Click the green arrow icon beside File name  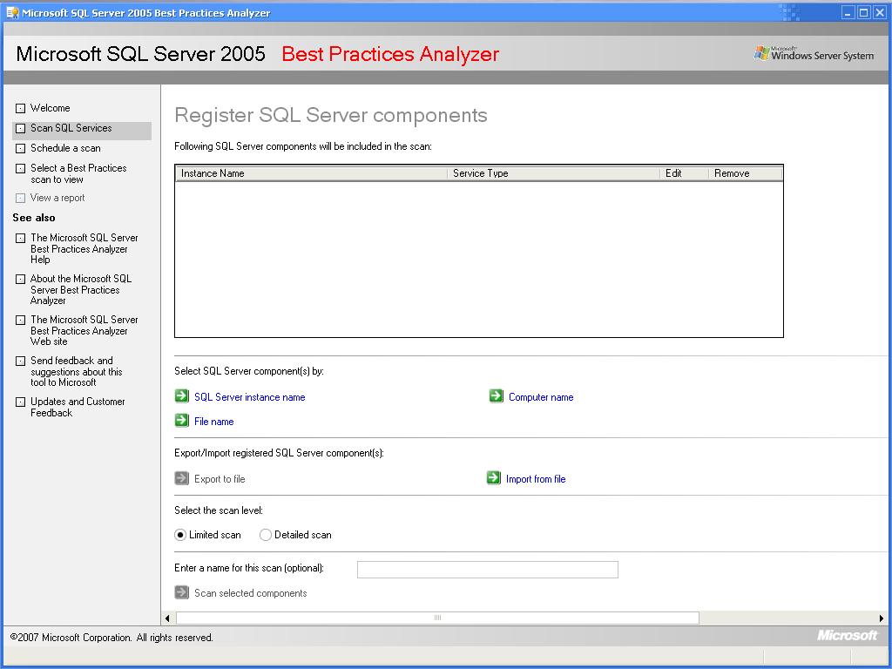(x=181, y=421)
